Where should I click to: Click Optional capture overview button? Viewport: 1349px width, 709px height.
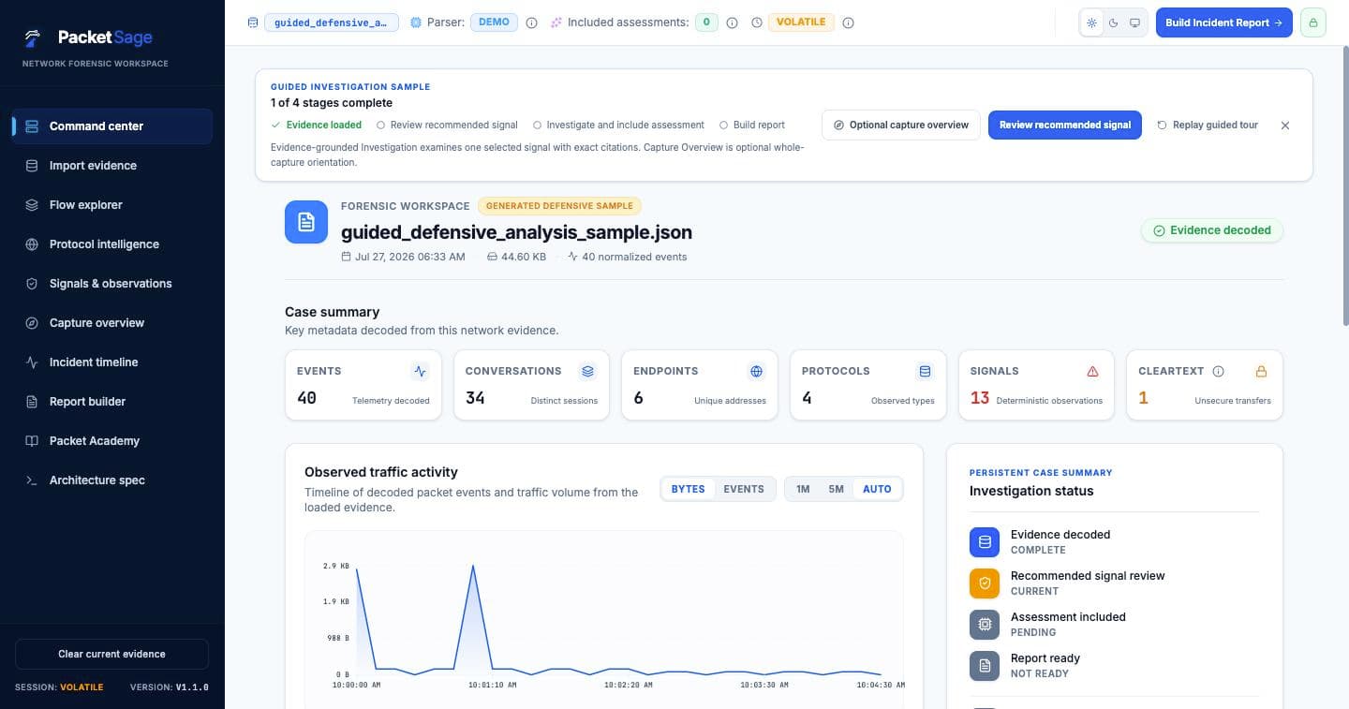pyautogui.click(x=901, y=125)
